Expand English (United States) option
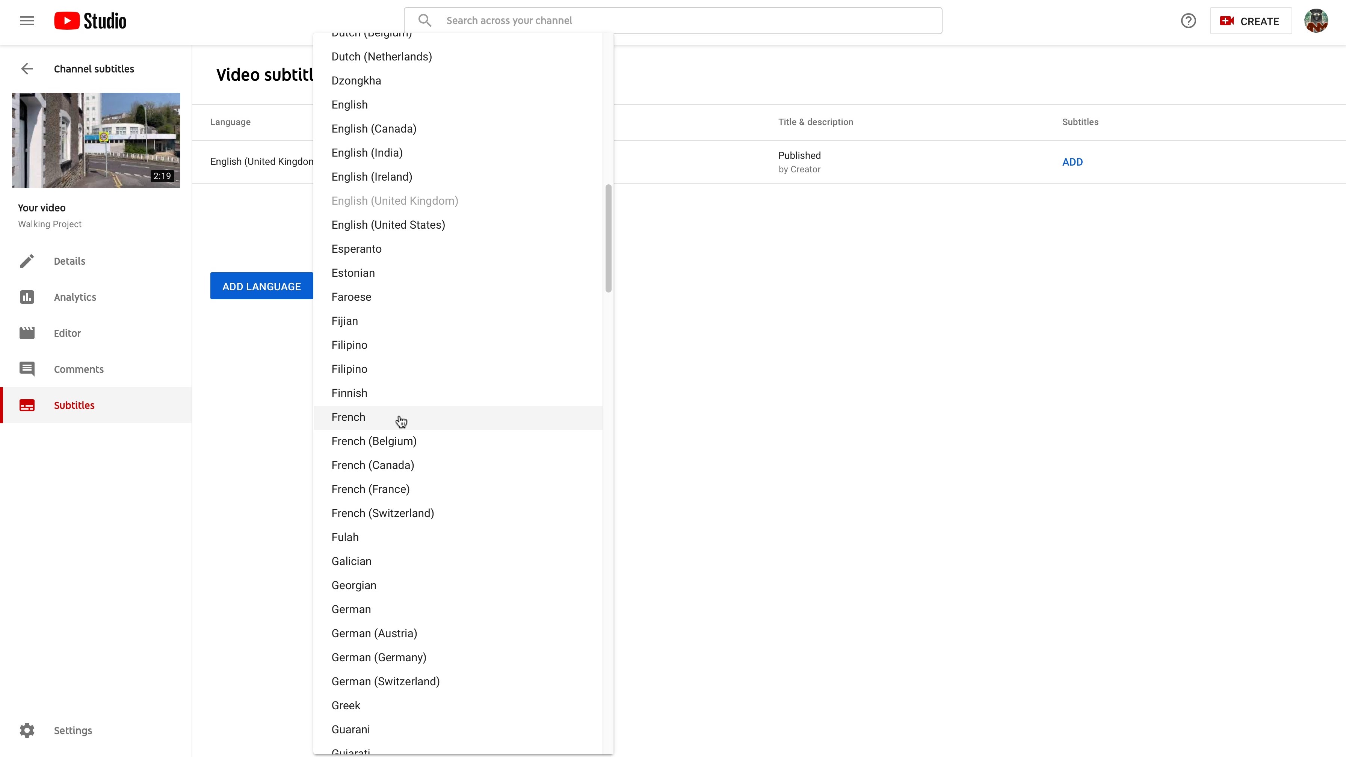Viewport: 1346px width, 757px height. click(388, 225)
